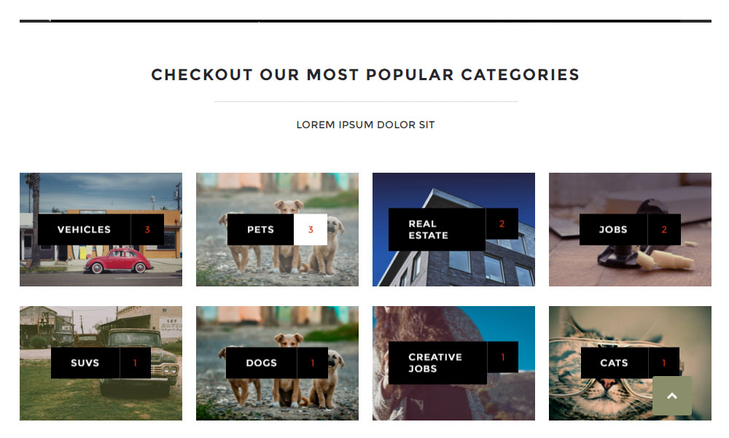
Task: Click the count badge on CATS
Action: 663,362
